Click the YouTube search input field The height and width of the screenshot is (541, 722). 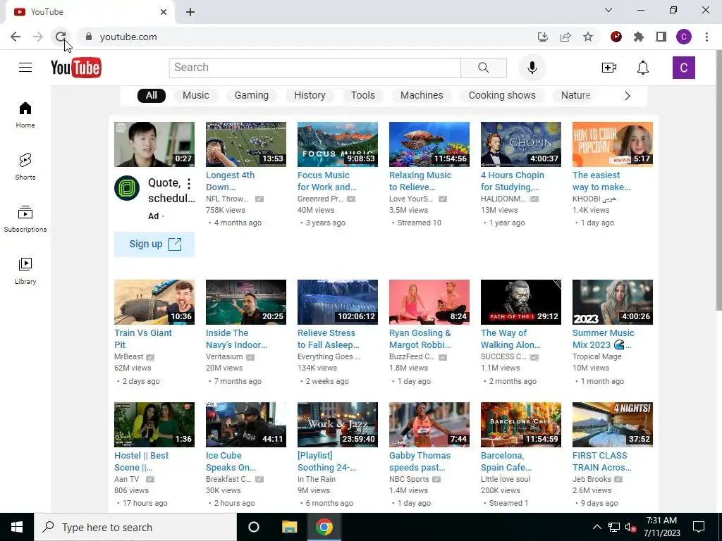[315, 68]
